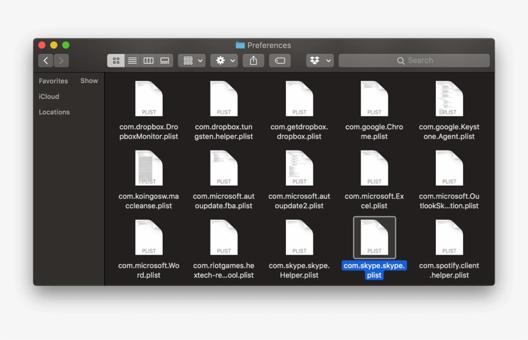The height and width of the screenshot is (340, 528).
Task: Open the group-by arrangement dropdown
Action: [x=192, y=60]
